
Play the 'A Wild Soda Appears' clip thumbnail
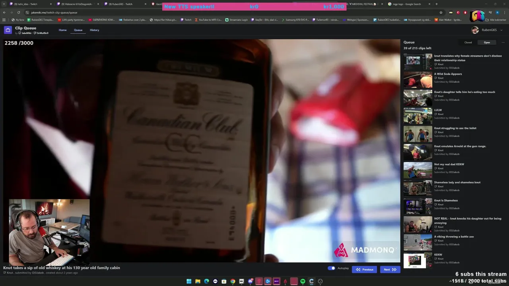pos(418,80)
